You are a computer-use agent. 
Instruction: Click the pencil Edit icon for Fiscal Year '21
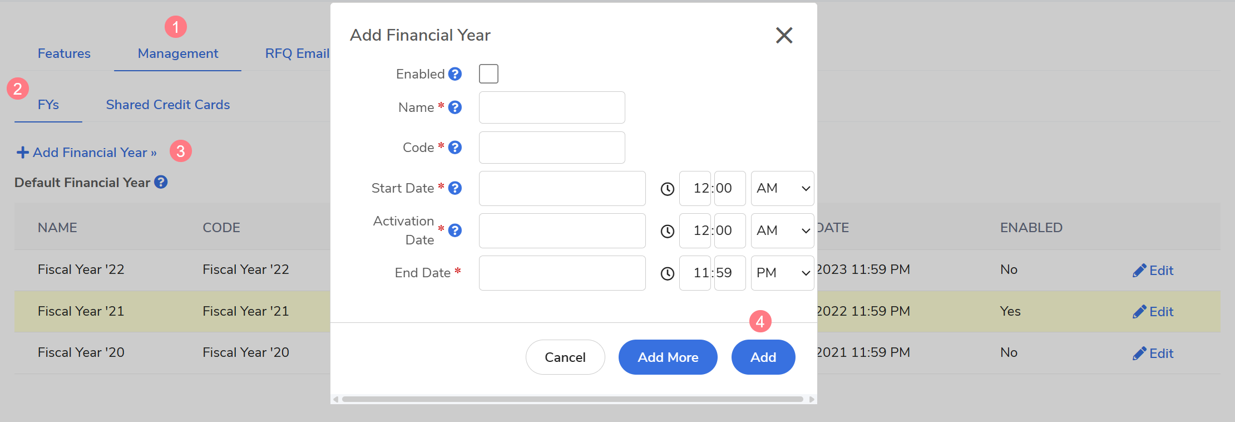coord(1139,312)
